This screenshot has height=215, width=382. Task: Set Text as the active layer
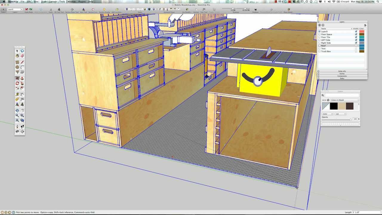tap(320, 48)
